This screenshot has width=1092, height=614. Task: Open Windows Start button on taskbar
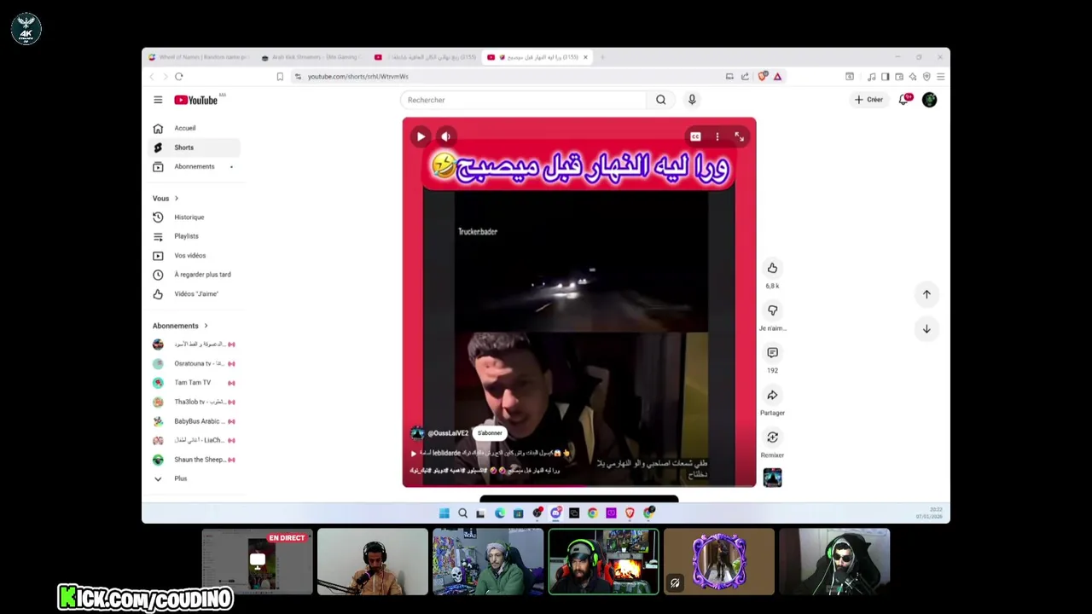[444, 513]
